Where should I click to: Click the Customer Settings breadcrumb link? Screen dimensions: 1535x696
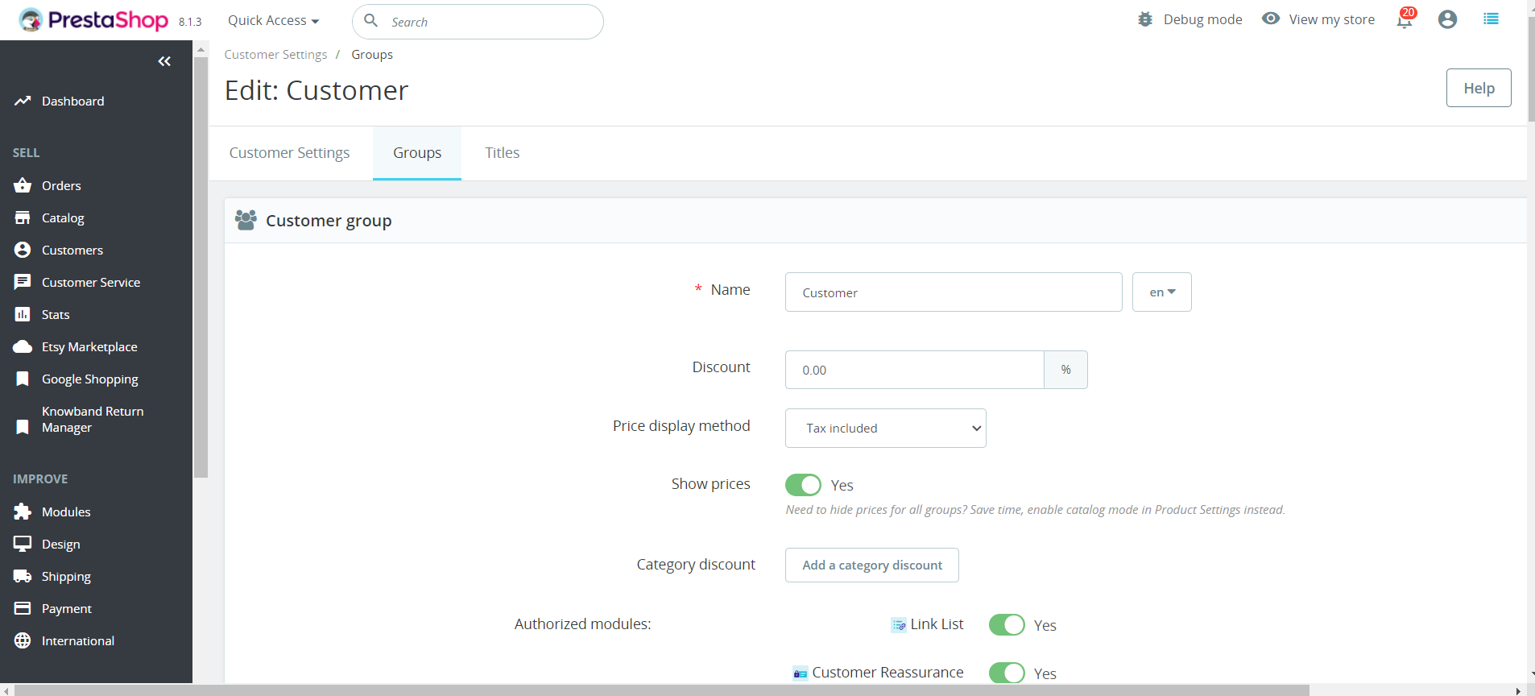pyautogui.click(x=275, y=55)
